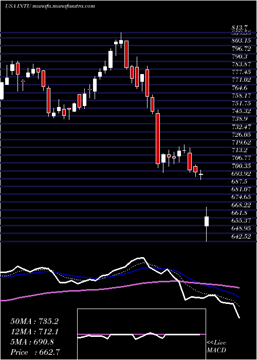This screenshot has height=360, width=257.
Task: Select the 771.02 price label
Action: tap(242, 80)
